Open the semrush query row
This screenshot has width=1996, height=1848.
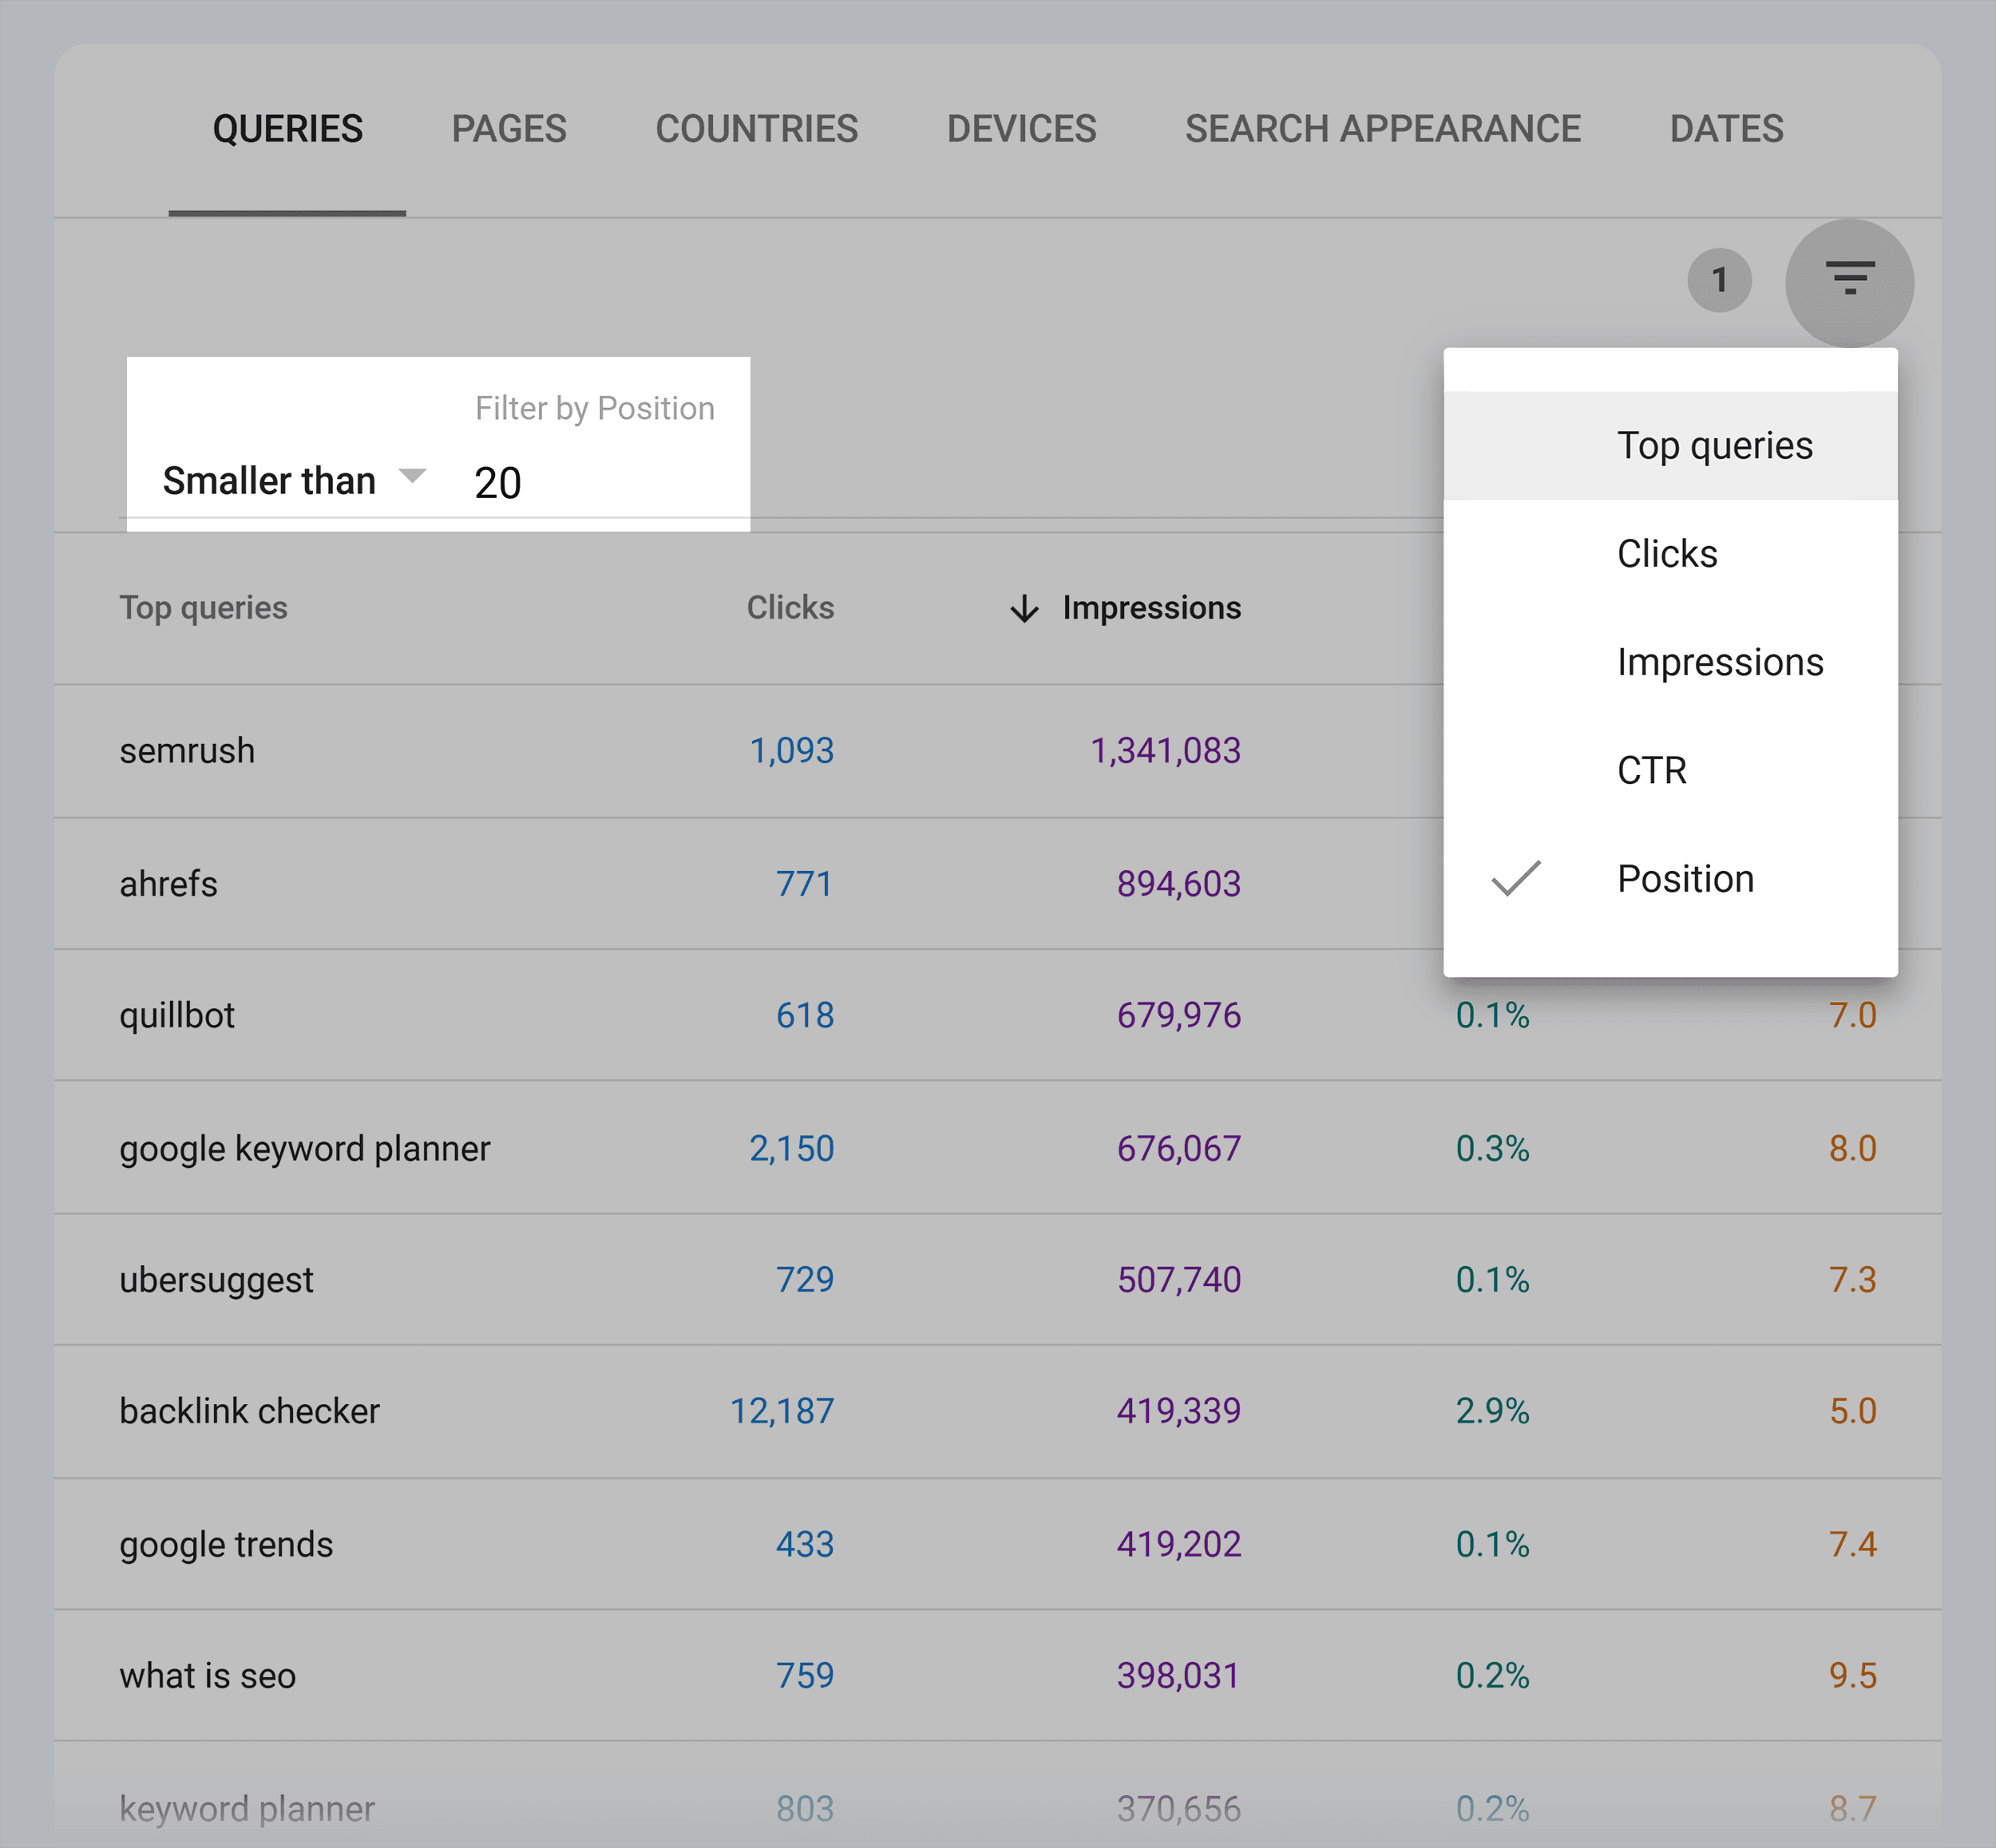click(x=187, y=750)
